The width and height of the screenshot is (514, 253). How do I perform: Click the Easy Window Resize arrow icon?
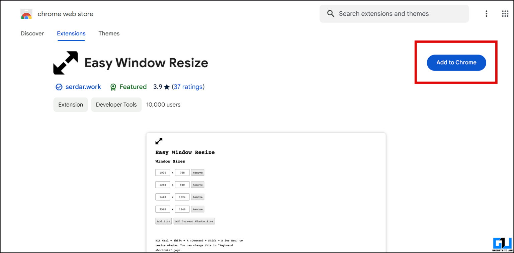[65, 62]
